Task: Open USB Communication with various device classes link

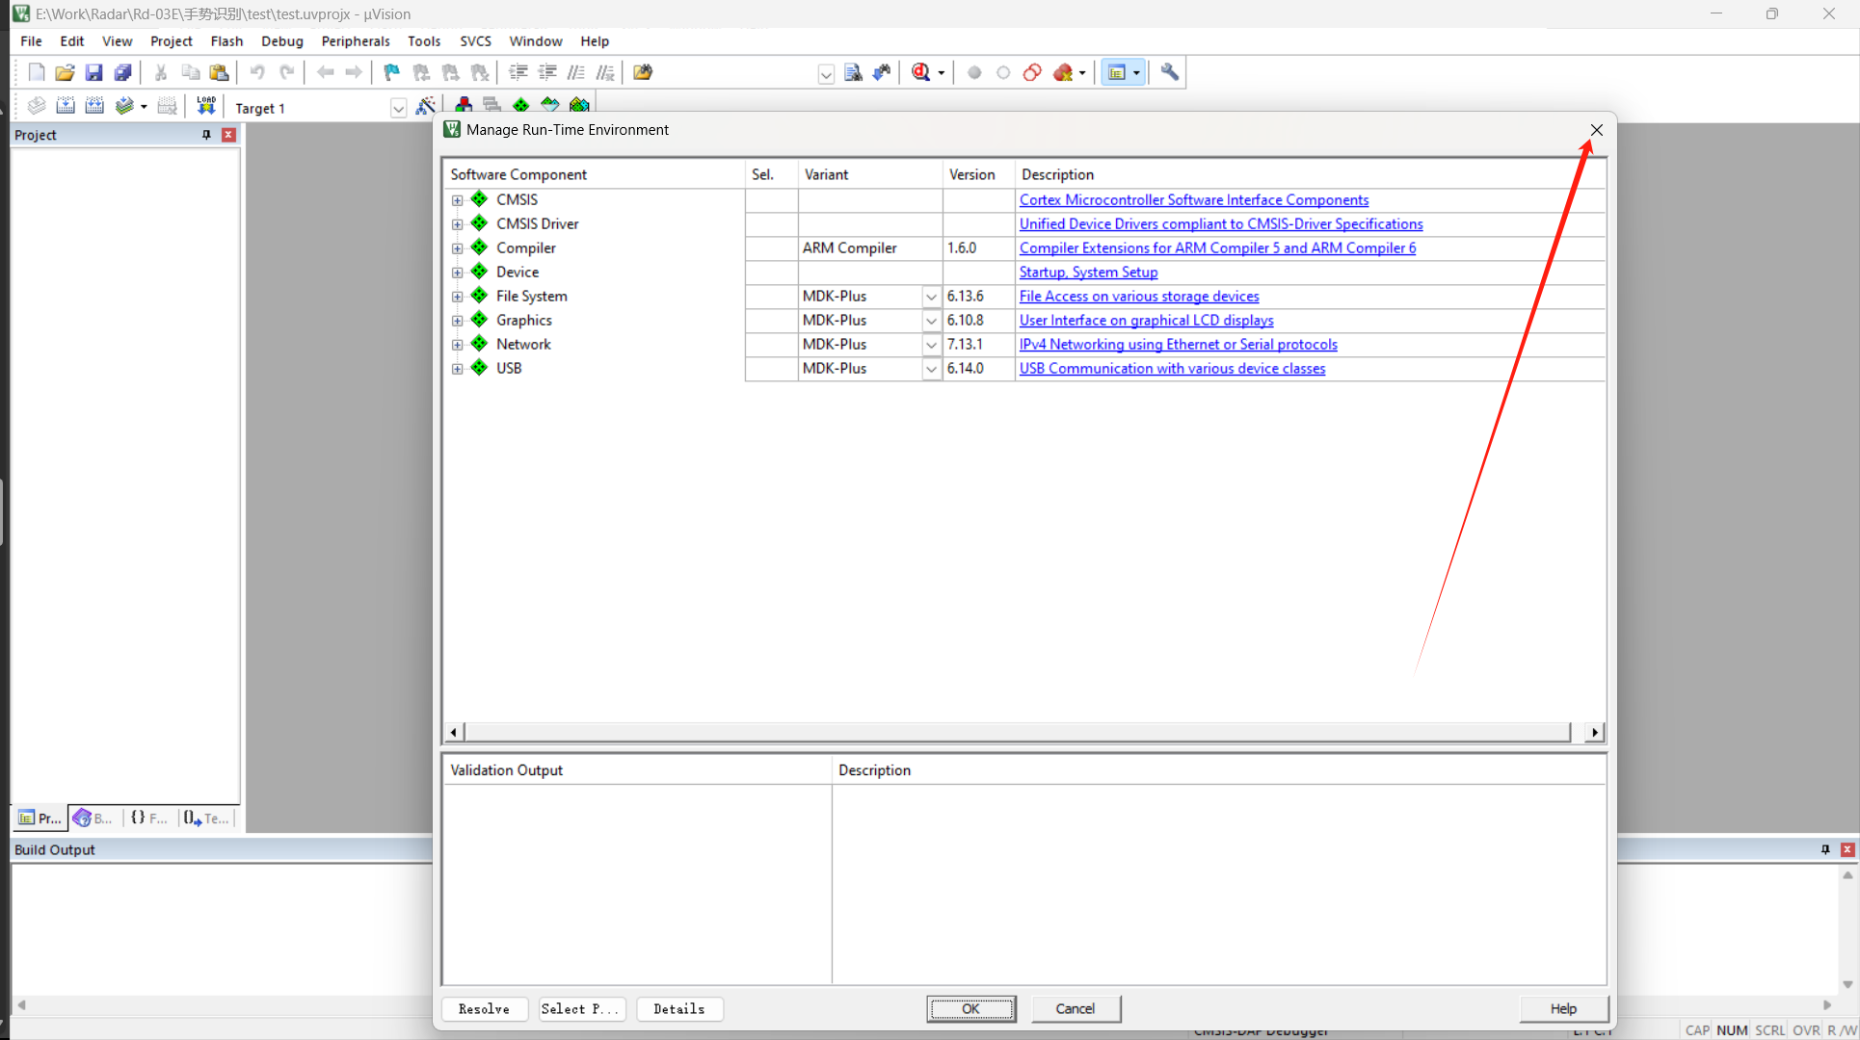Action: 1172,369
